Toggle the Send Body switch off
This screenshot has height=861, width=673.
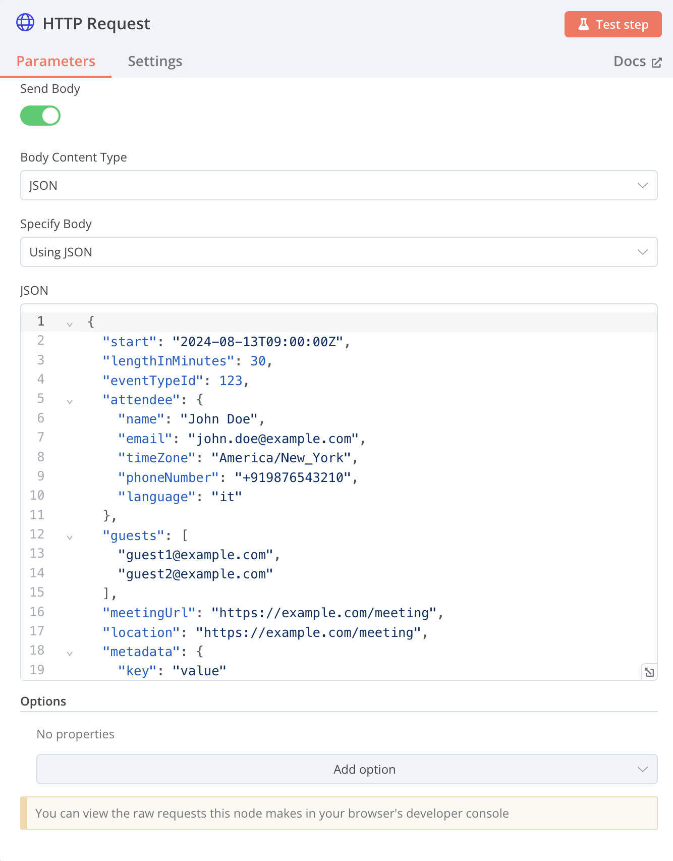pos(40,116)
